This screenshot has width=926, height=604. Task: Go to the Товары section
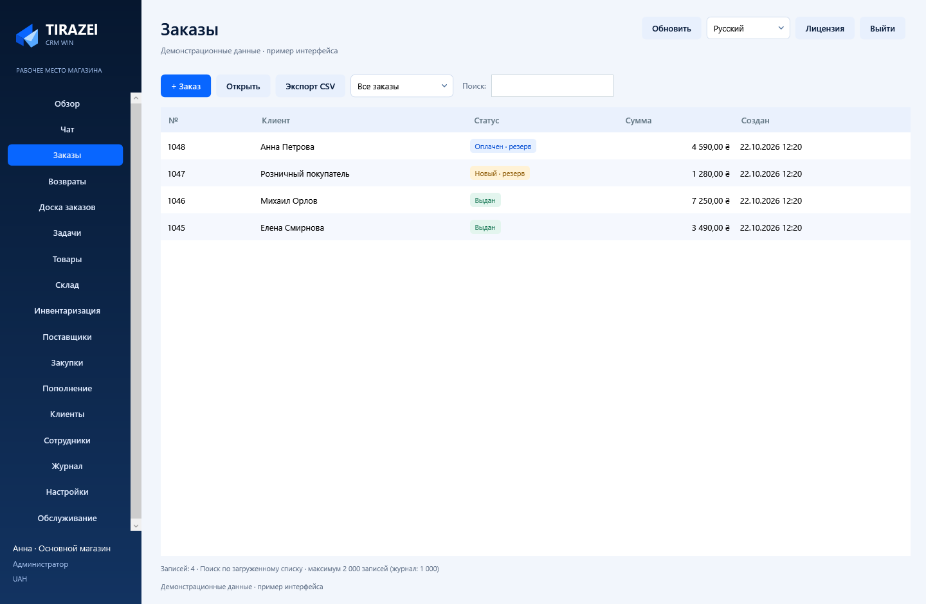pos(67,259)
